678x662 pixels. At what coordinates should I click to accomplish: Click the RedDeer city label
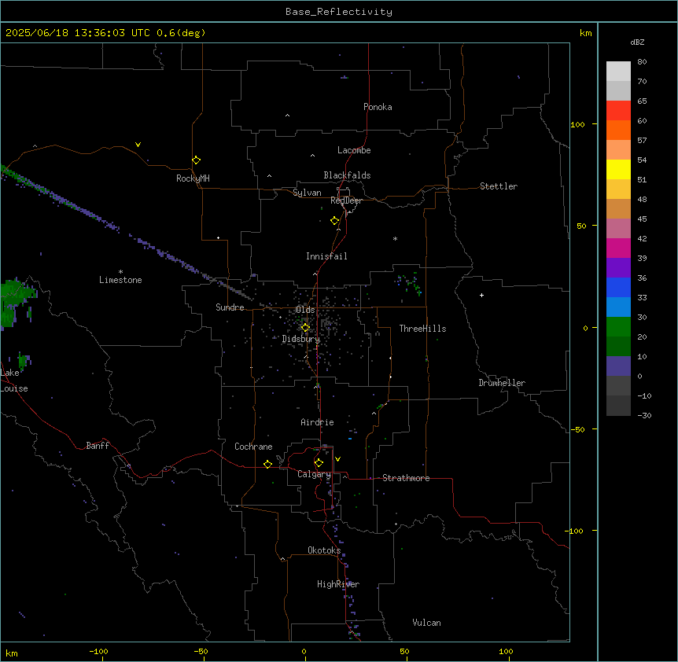(346, 200)
